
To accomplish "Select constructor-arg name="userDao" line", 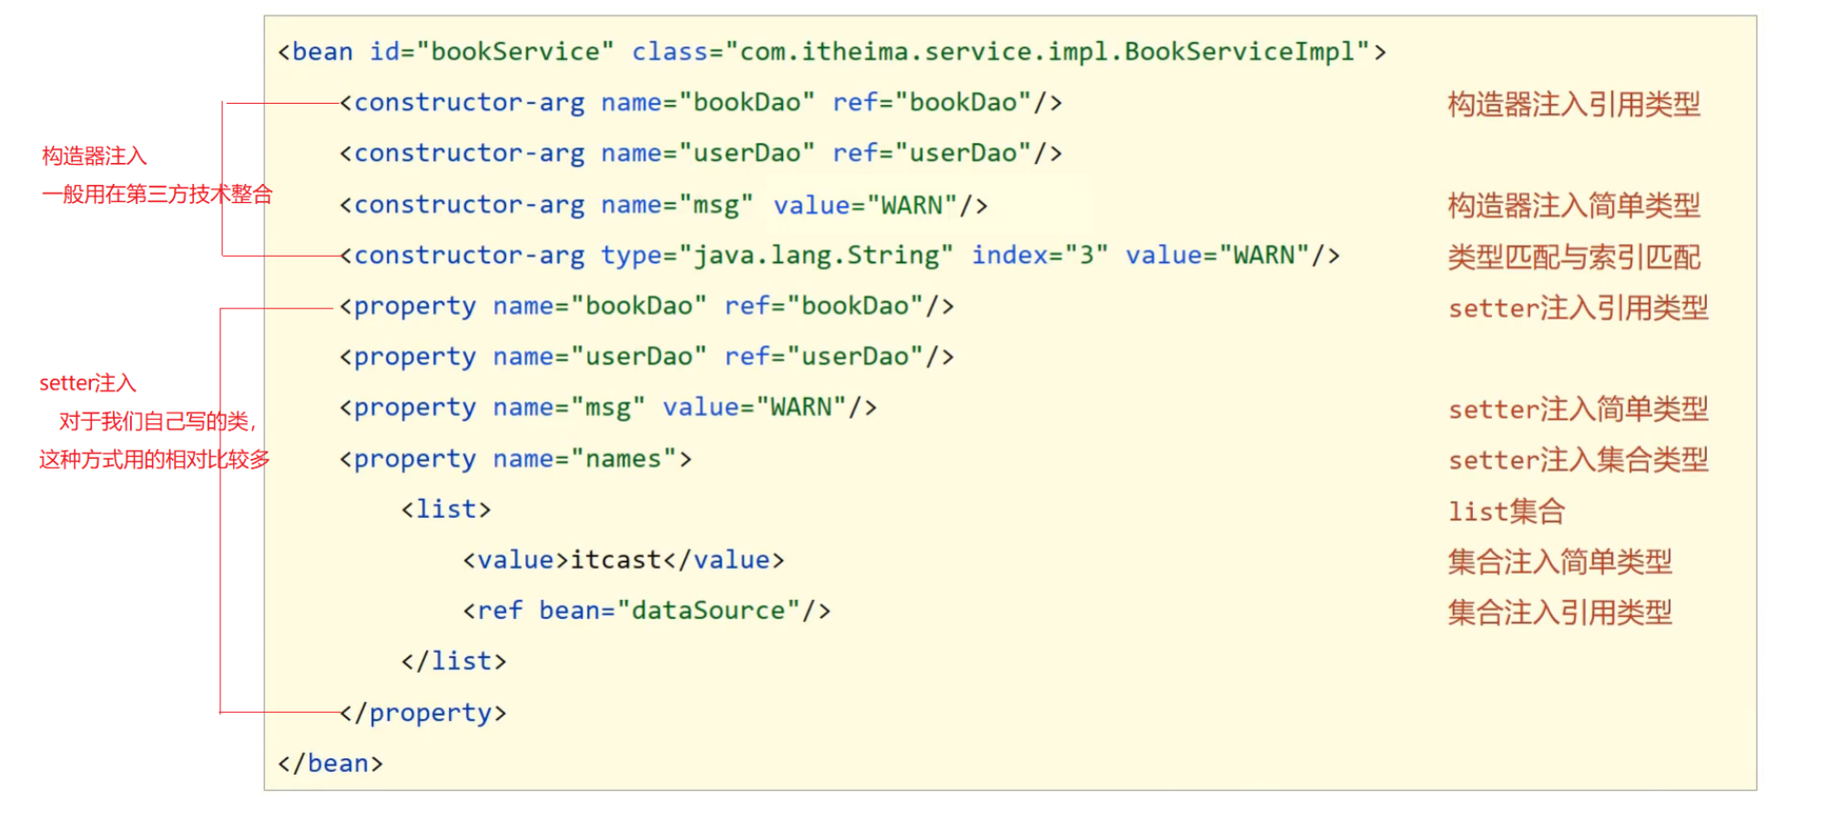I will point(701,153).
